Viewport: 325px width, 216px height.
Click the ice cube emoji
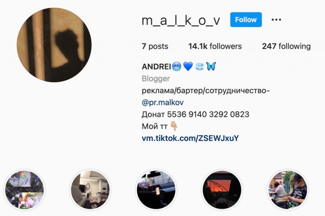click(x=200, y=67)
